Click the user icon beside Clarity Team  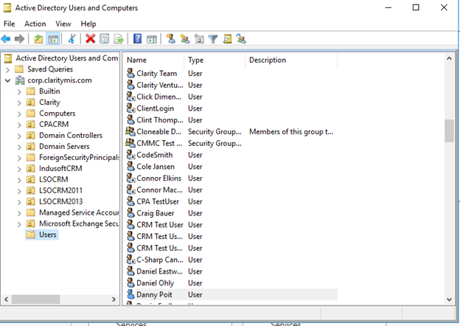pyautogui.click(x=130, y=73)
